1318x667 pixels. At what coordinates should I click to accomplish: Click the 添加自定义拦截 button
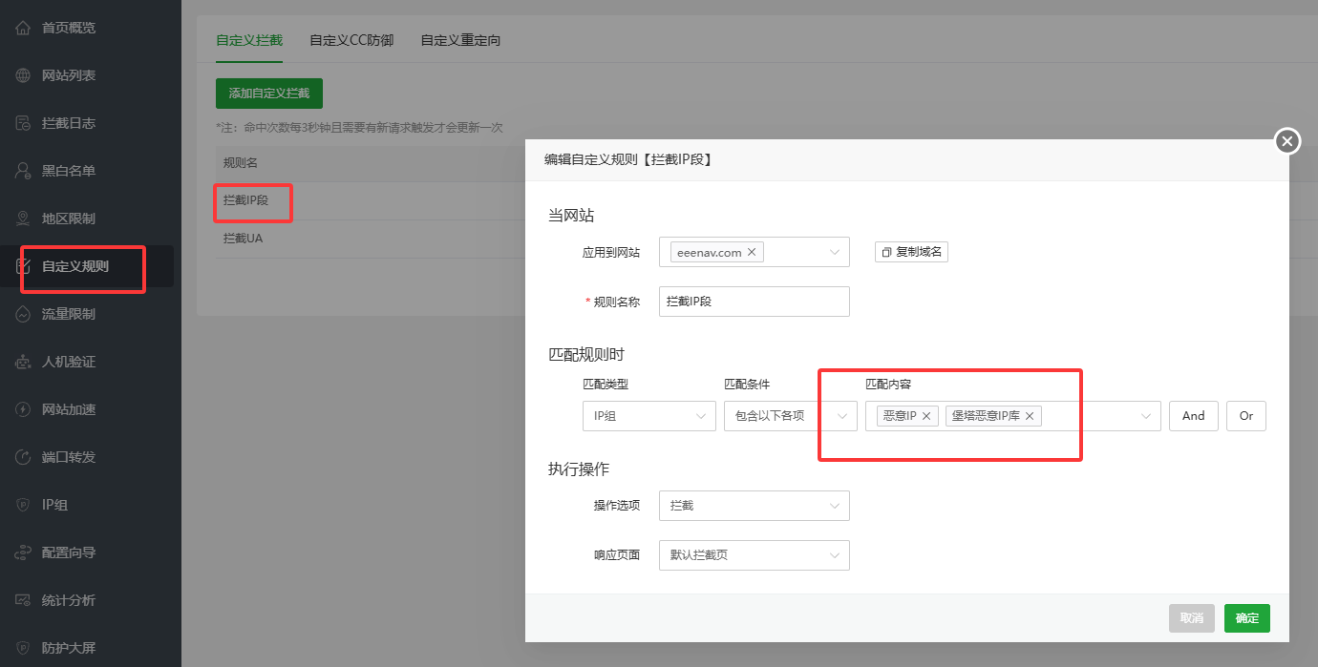[x=268, y=93]
